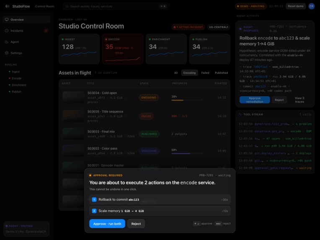Click the Reset demo button
Viewport: 320px width, 240px height.
point(296,6)
